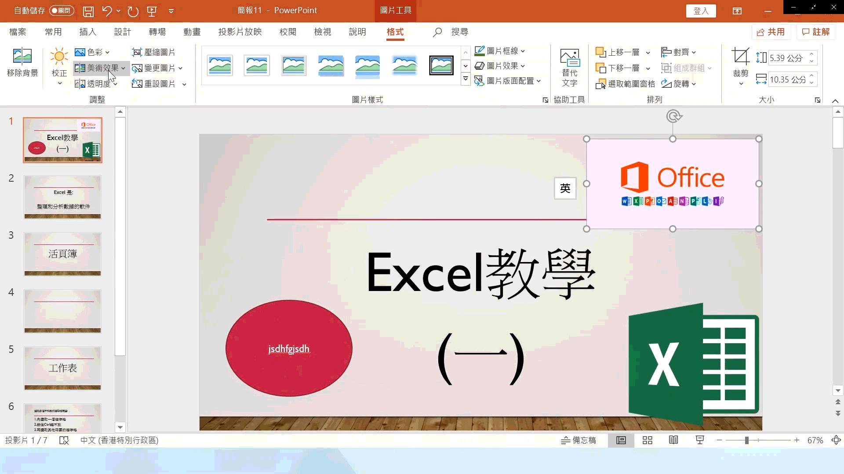Open the Slide Show (投影片放映) tab
The height and width of the screenshot is (474, 844).
(240, 32)
